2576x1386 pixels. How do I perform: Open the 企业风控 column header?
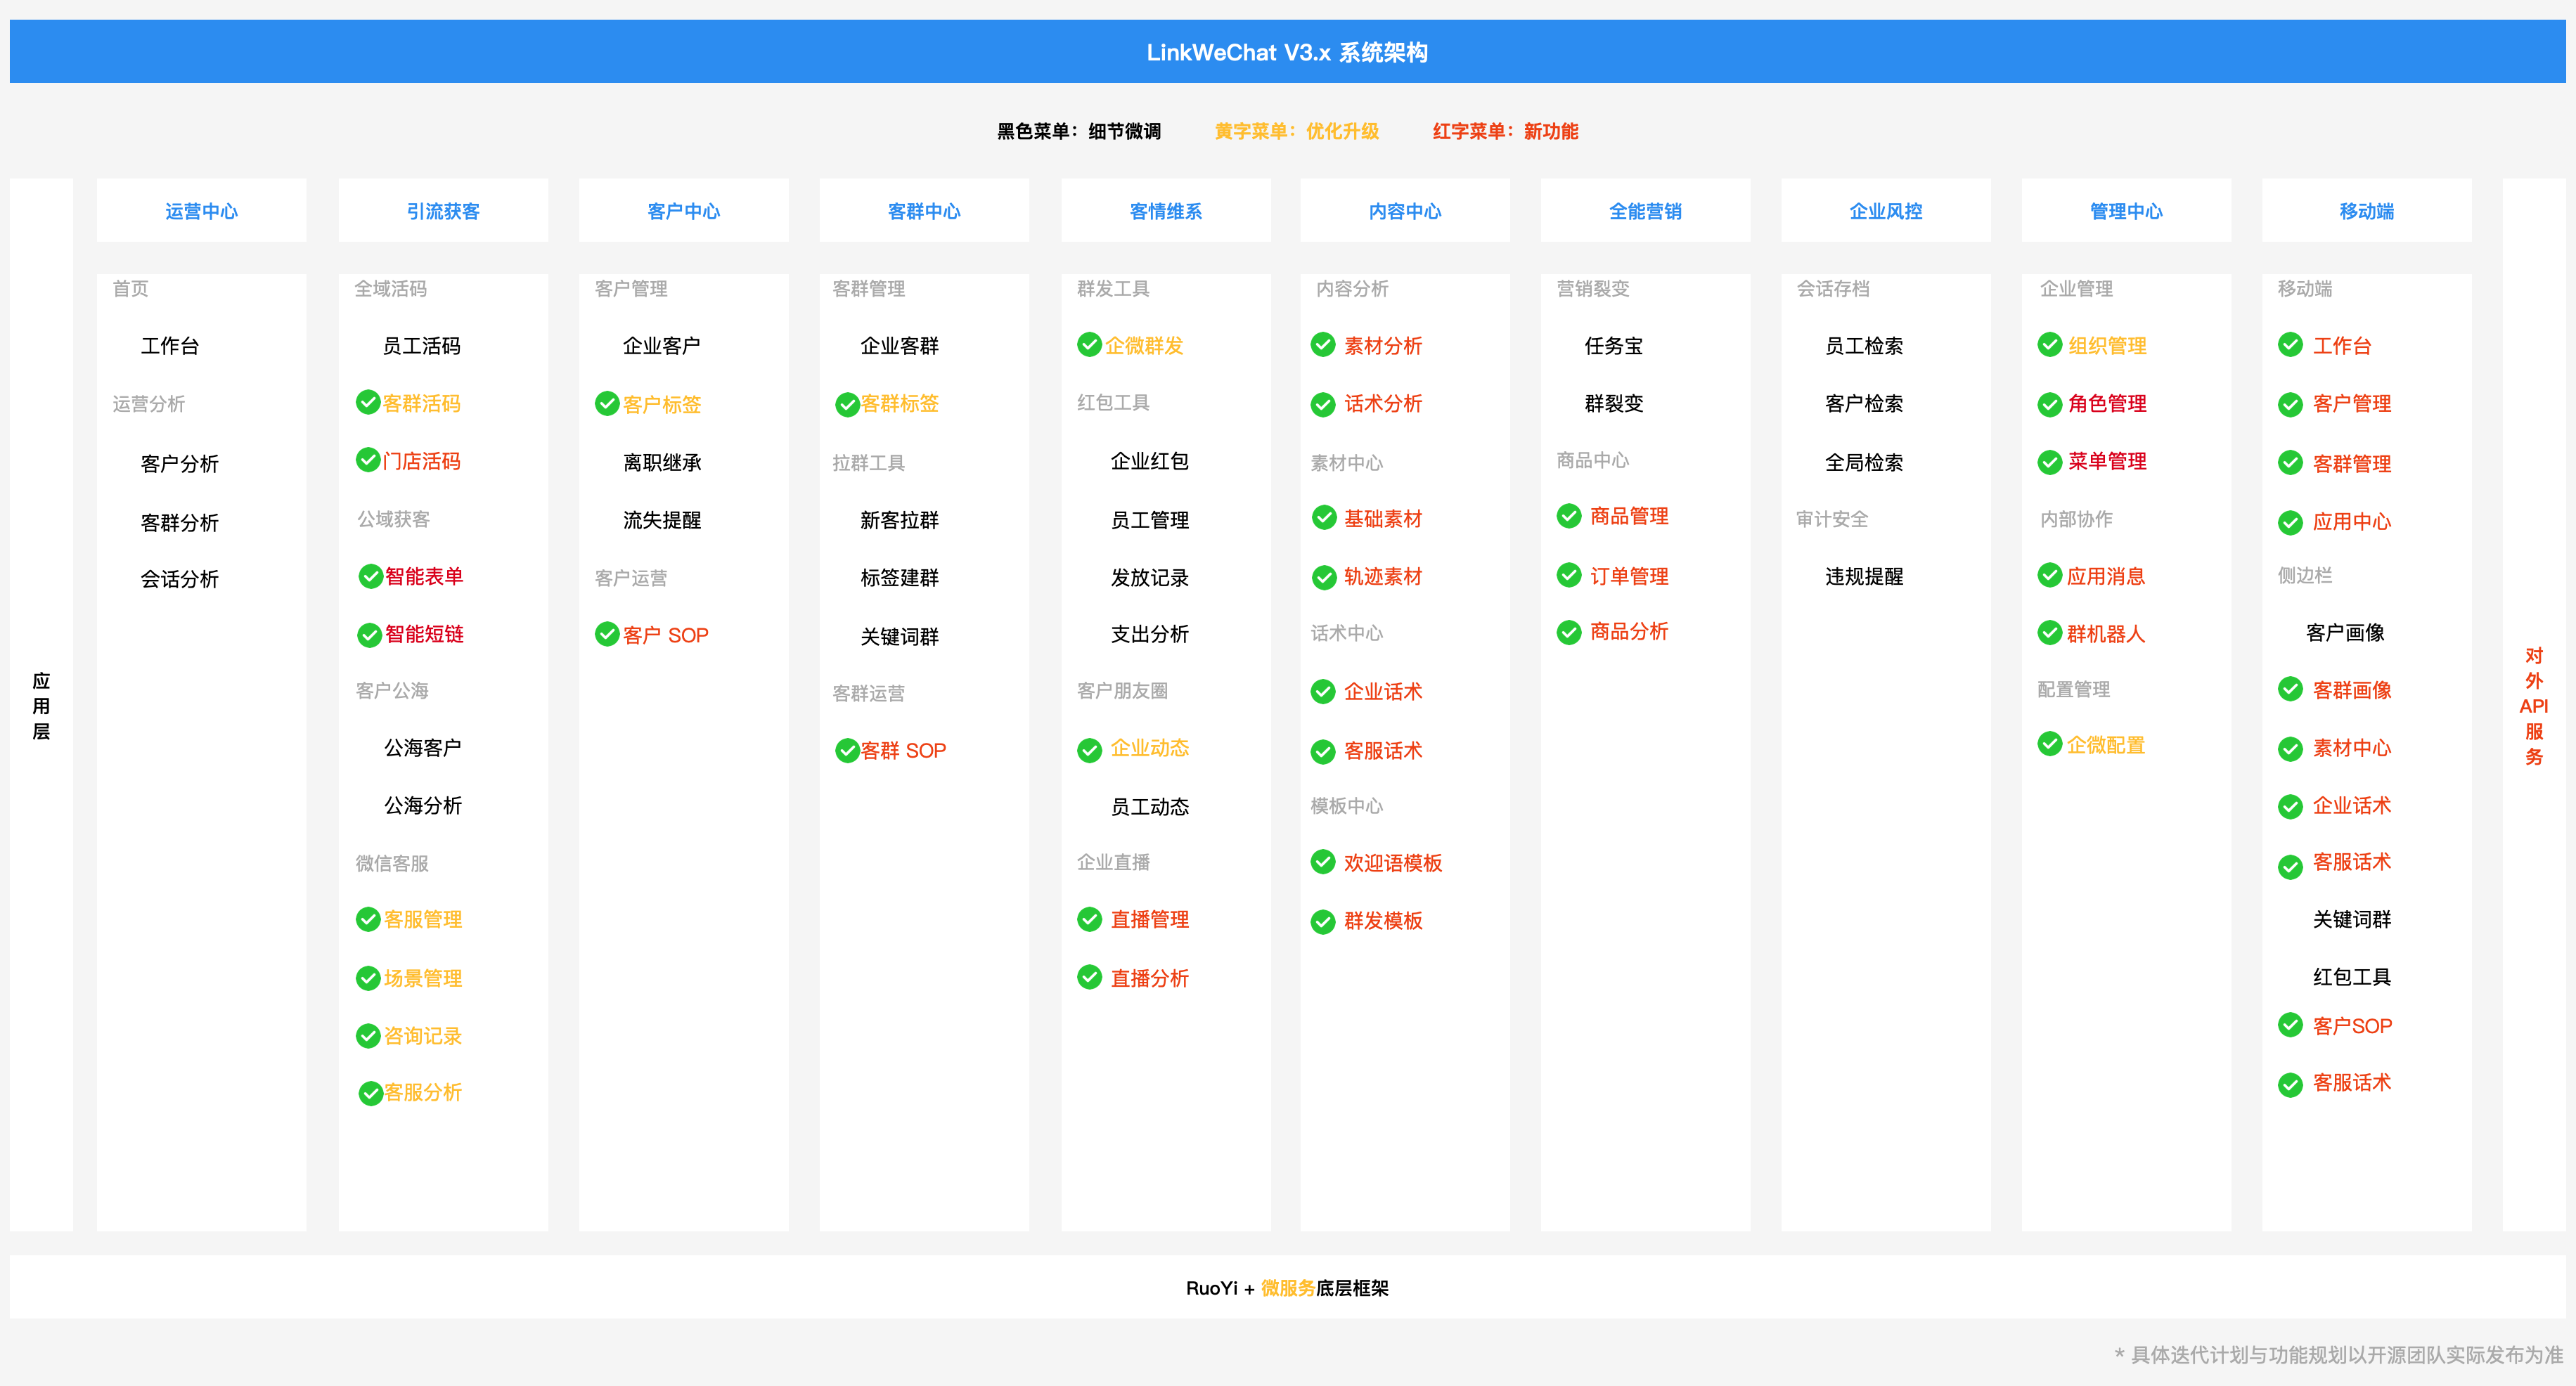(1885, 211)
